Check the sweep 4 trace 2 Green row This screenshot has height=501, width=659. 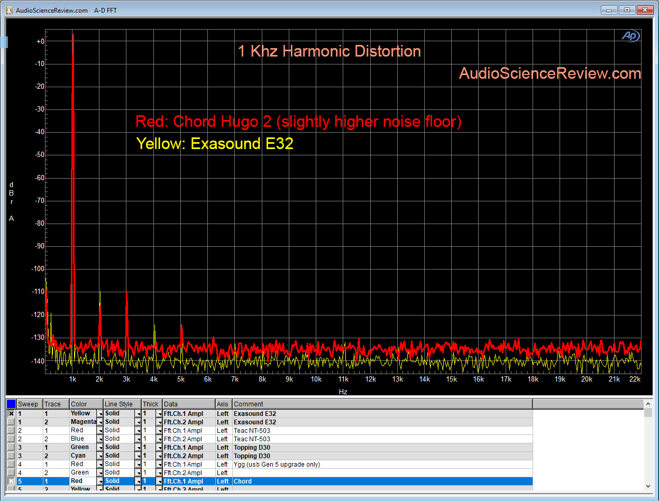(11, 472)
